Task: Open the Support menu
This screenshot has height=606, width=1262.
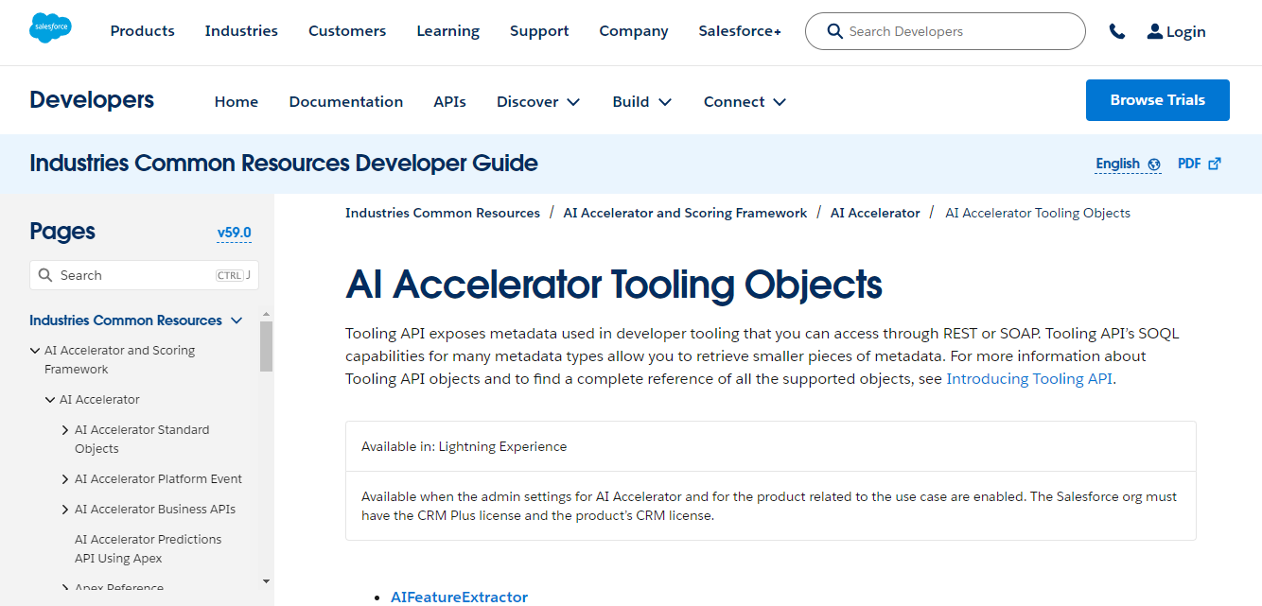Action: point(539,31)
